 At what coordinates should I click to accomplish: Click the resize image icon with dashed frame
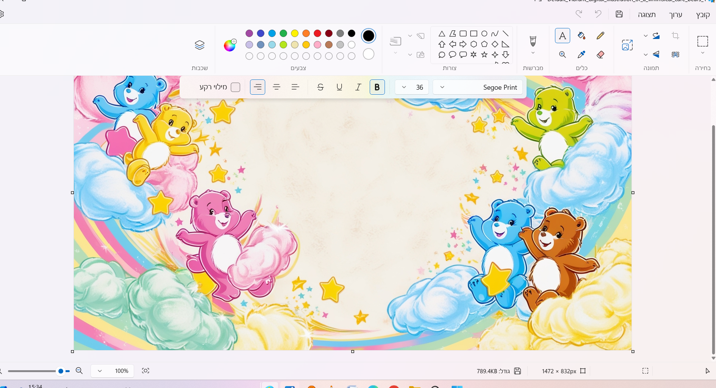pos(627,45)
